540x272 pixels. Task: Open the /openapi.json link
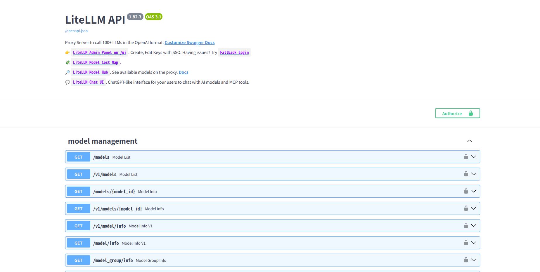point(76,31)
